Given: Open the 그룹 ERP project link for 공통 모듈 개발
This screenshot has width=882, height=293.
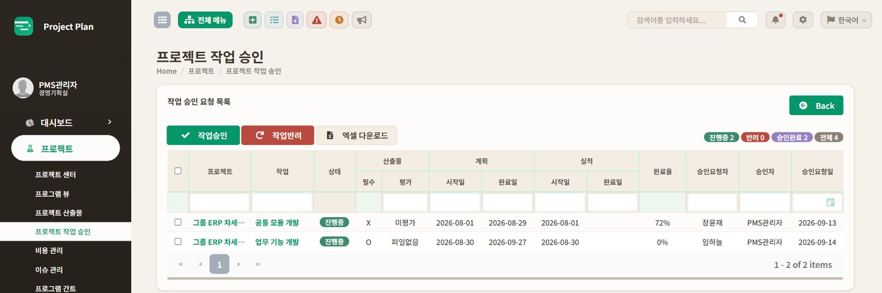Looking at the screenshot, I should (219, 223).
